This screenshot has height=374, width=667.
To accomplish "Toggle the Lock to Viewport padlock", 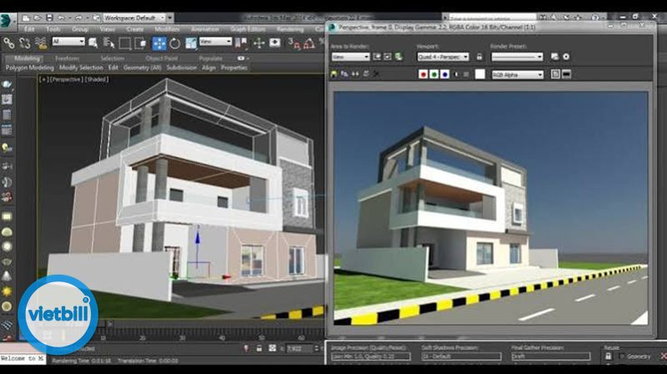I will pyautogui.click(x=479, y=57).
